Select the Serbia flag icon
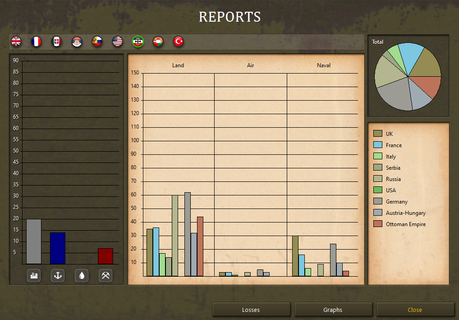Image resolution: width=459 pixels, height=320 pixels. point(77,42)
